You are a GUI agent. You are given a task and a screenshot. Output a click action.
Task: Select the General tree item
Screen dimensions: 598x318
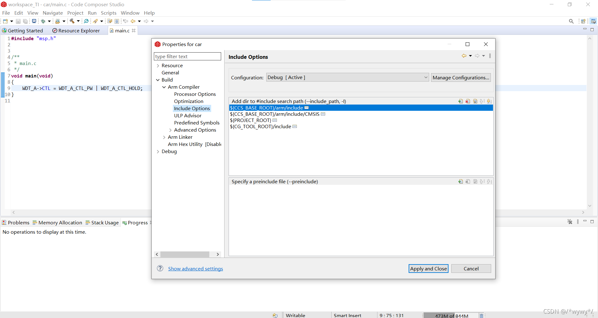170,73
